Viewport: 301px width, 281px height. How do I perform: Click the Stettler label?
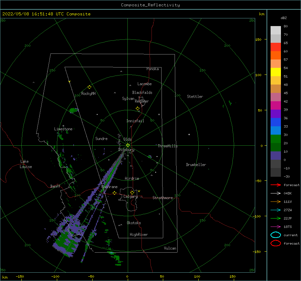tap(195, 97)
